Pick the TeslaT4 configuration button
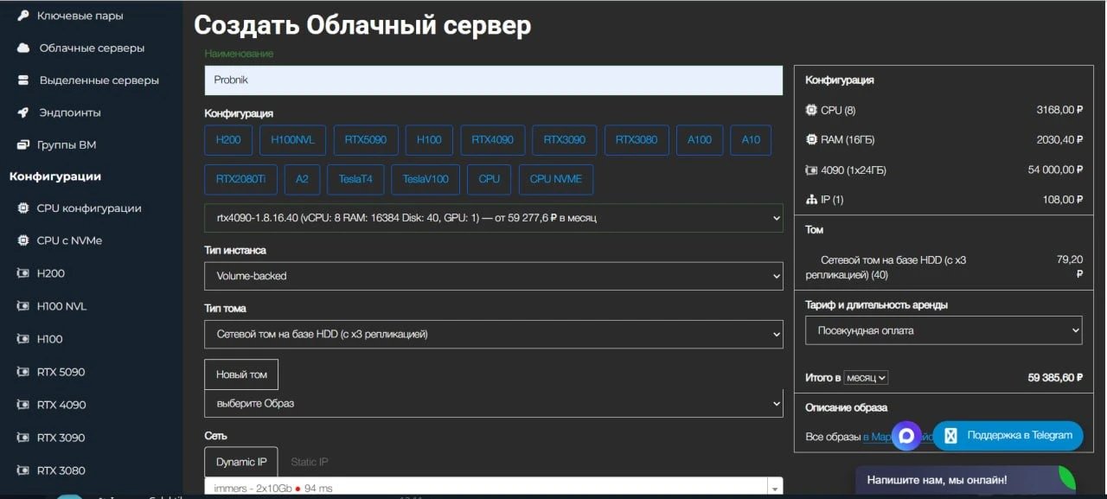The height and width of the screenshot is (499, 1107). (355, 179)
